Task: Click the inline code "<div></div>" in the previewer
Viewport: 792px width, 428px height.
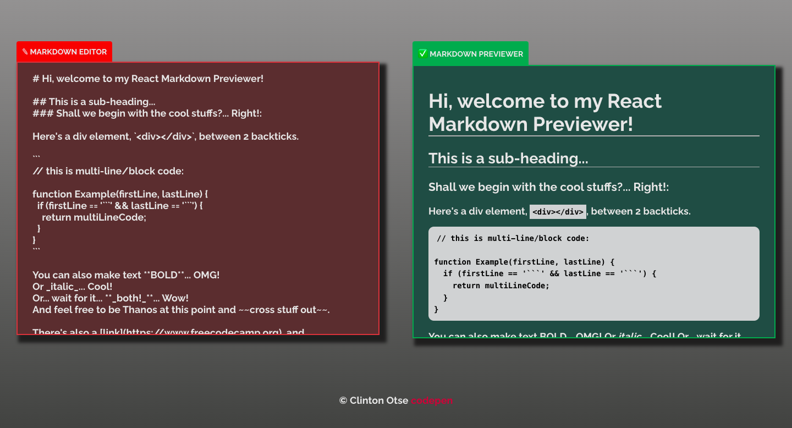Action: 558,212
